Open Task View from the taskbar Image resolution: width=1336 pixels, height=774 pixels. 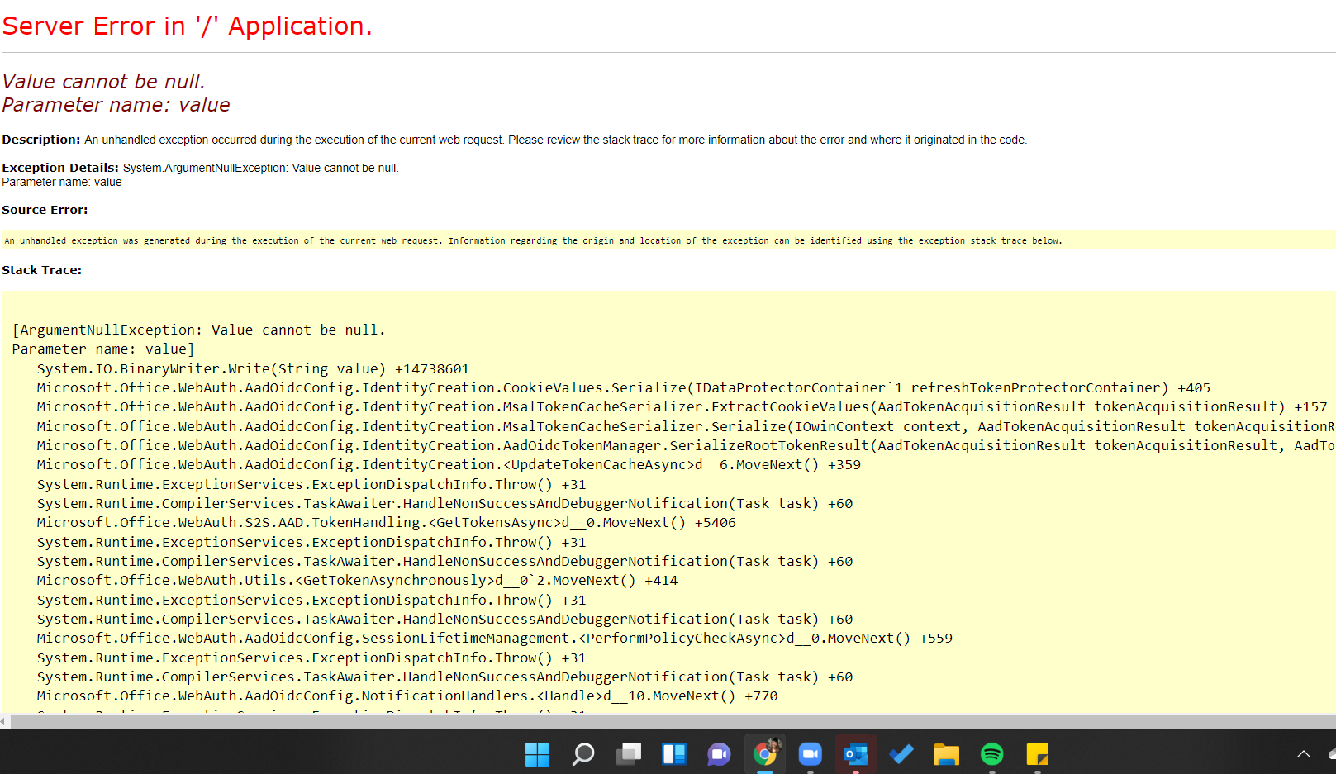click(x=629, y=754)
